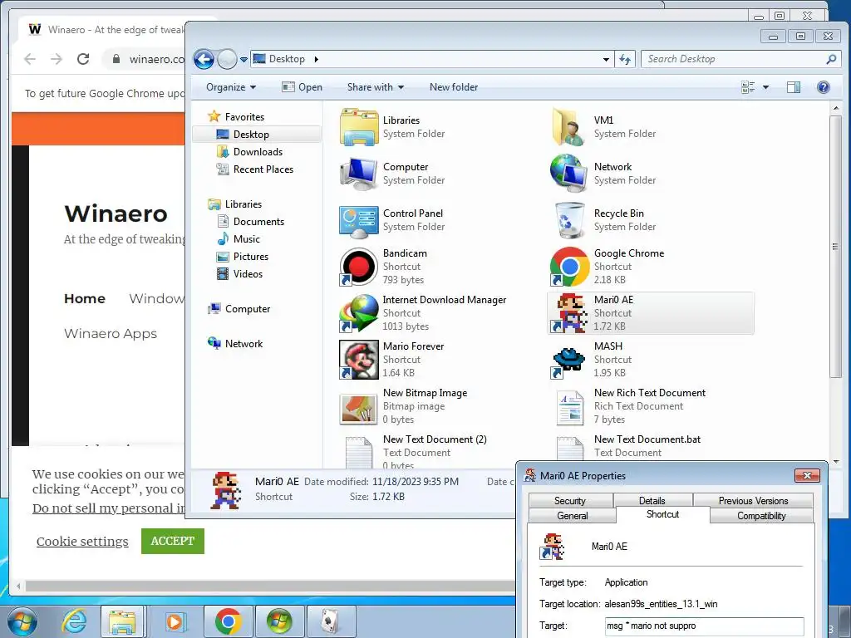Select the New Bitmap Image file icon
Image resolution: width=851 pixels, height=638 pixels.
pyautogui.click(x=359, y=408)
